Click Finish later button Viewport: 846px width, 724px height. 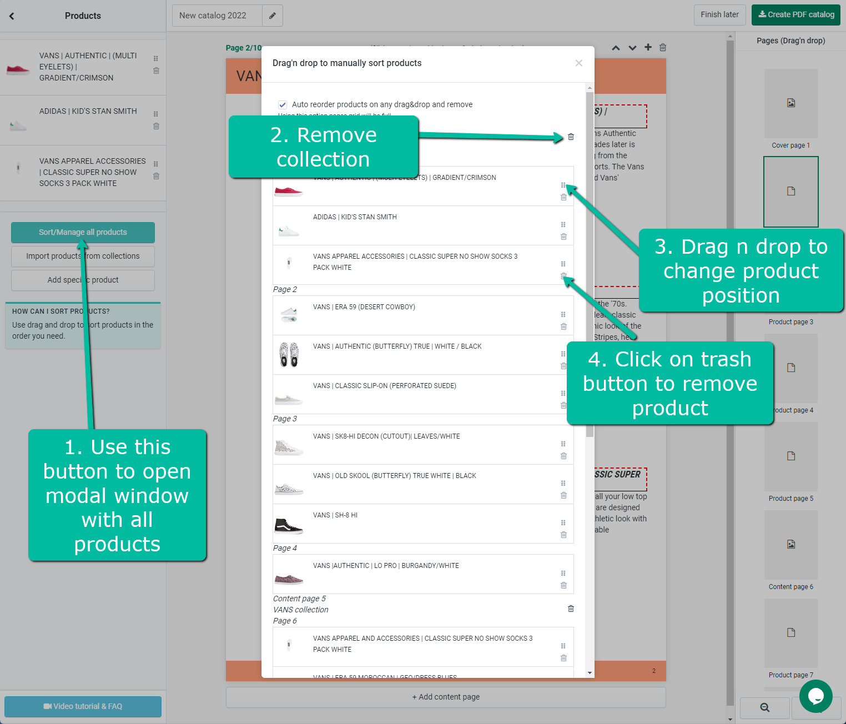pos(720,15)
